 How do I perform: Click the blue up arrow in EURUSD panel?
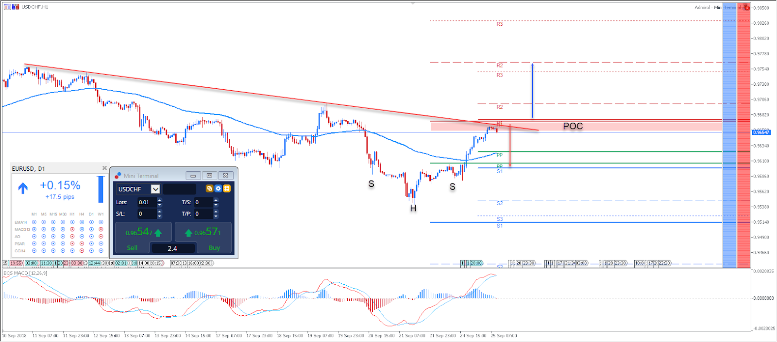23,188
